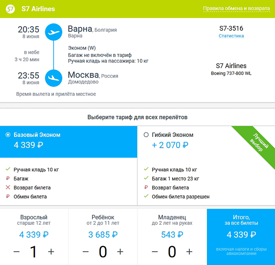Click the Варна, Болгария city heading
This screenshot has width=275, height=265.
tap(92, 29)
